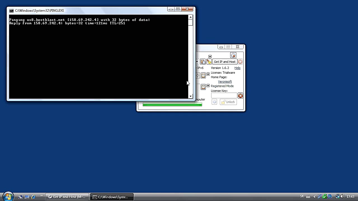The width and height of the screenshot is (358, 201).
Task: Show hidden tray icons with the left chevron
Action: (x=314, y=197)
